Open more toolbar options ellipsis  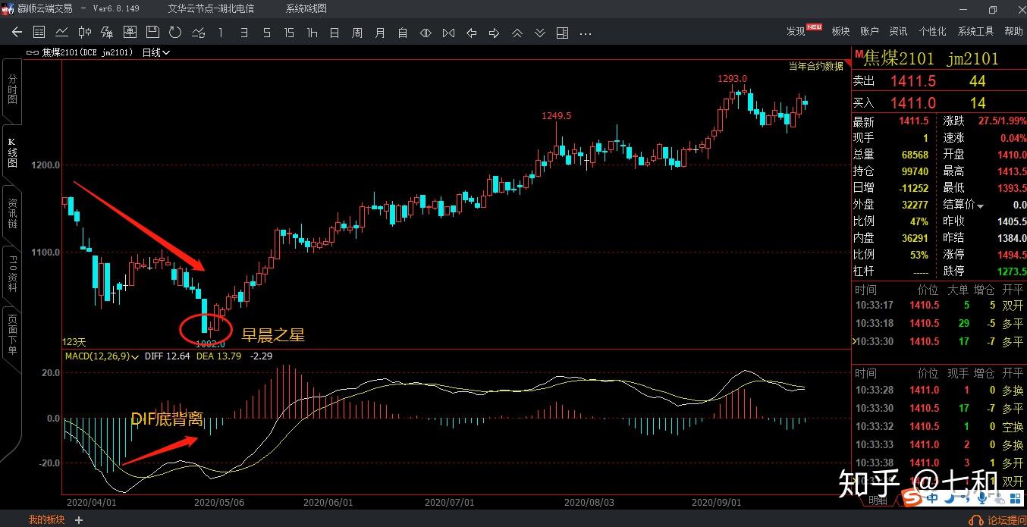(x=585, y=33)
